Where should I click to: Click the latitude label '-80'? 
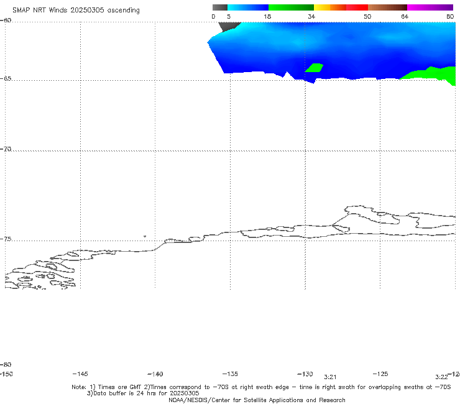pyautogui.click(x=6, y=365)
